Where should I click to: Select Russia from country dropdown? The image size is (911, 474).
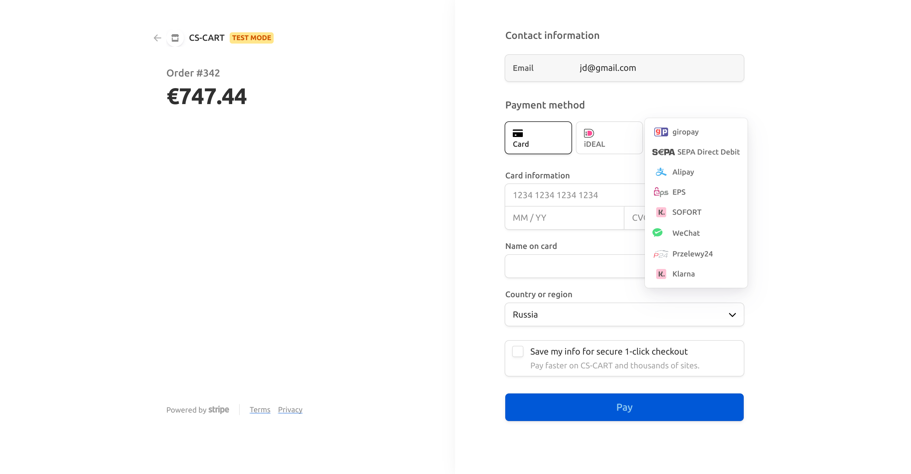tap(625, 315)
